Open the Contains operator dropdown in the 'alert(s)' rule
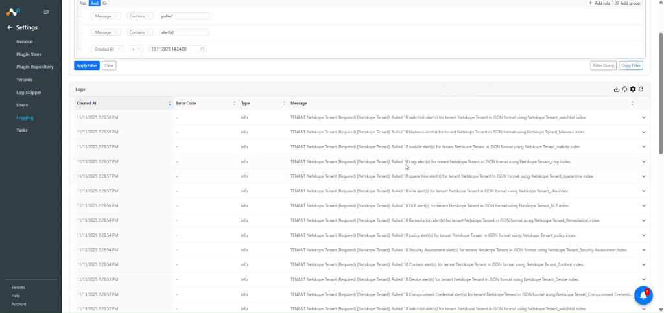This screenshot has width=664, height=313. [x=140, y=32]
